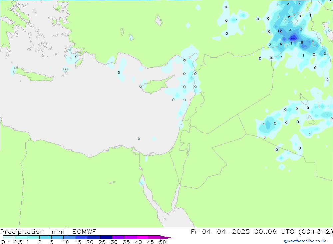Click the '5' precipitation value on the map

pyautogui.click(x=289, y=17)
